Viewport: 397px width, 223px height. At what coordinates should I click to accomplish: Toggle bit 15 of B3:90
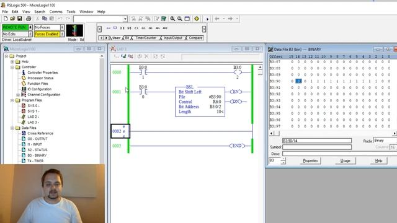[x=292, y=81]
